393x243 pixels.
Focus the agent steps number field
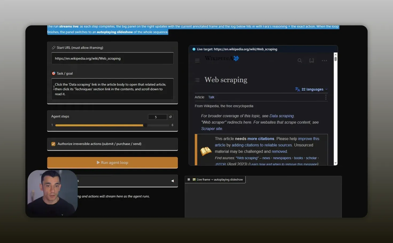pyautogui.click(x=157, y=117)
